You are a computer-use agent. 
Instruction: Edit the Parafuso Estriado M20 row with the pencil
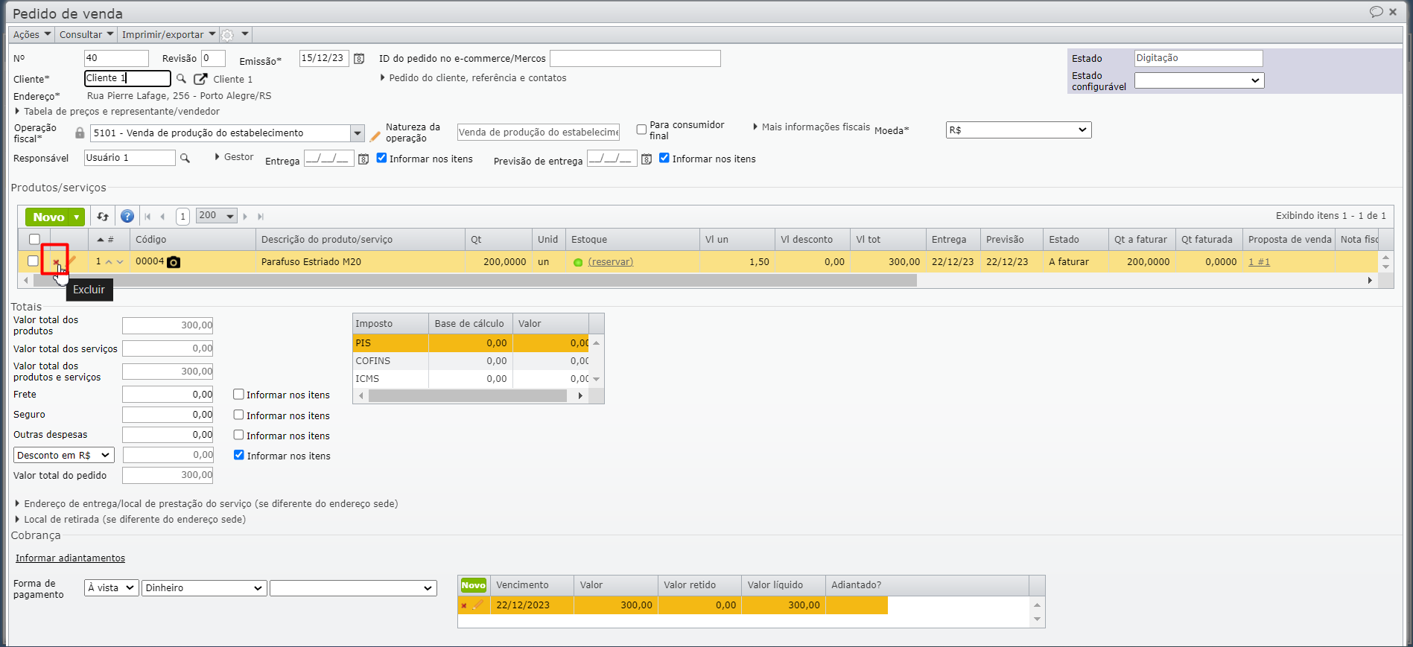[72, 261]
